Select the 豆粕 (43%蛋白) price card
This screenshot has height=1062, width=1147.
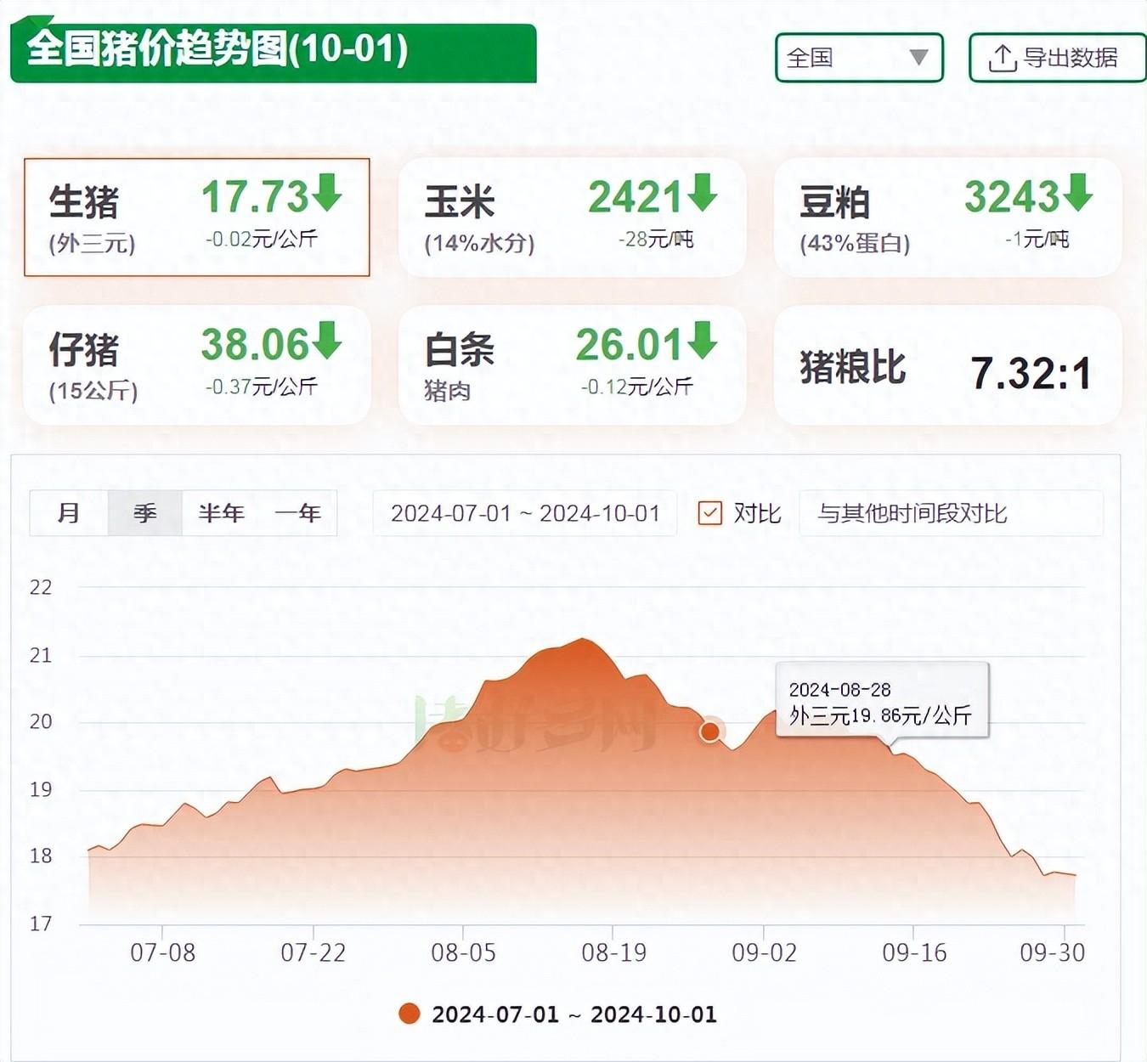point(947,217)
